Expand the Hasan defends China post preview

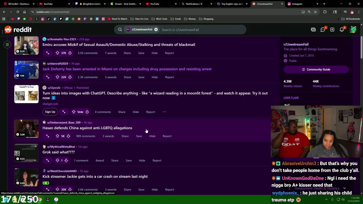(48, 136)
